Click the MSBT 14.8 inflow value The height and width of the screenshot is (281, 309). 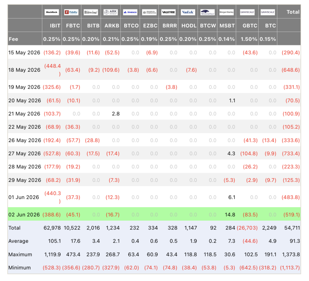pyautogui.click(x=230, y=214)
